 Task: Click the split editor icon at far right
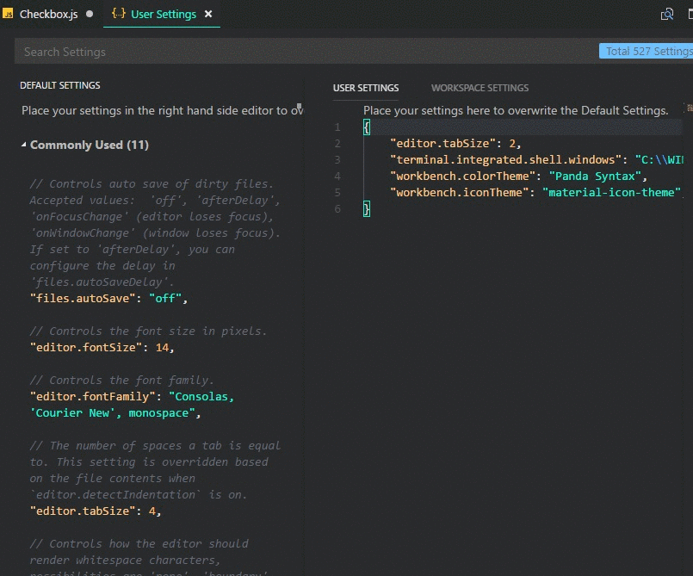689,15
